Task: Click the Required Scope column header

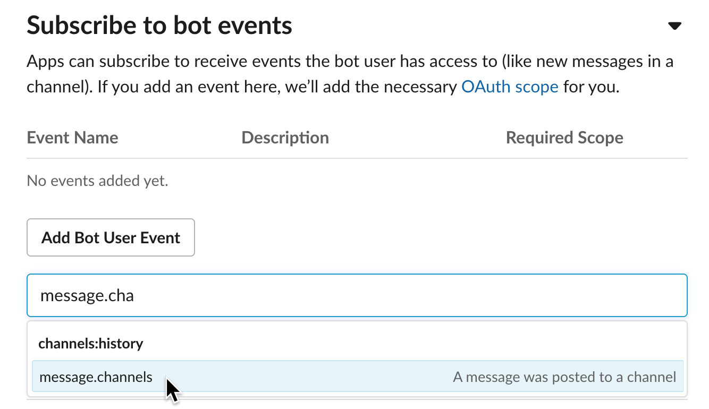Action: 564,138
